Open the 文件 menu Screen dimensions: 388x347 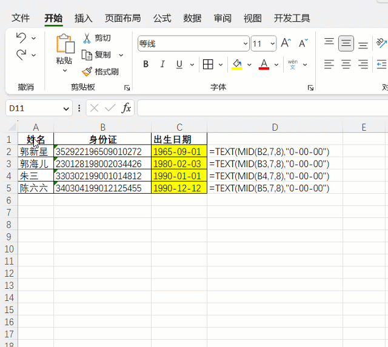tap(21, 18)
